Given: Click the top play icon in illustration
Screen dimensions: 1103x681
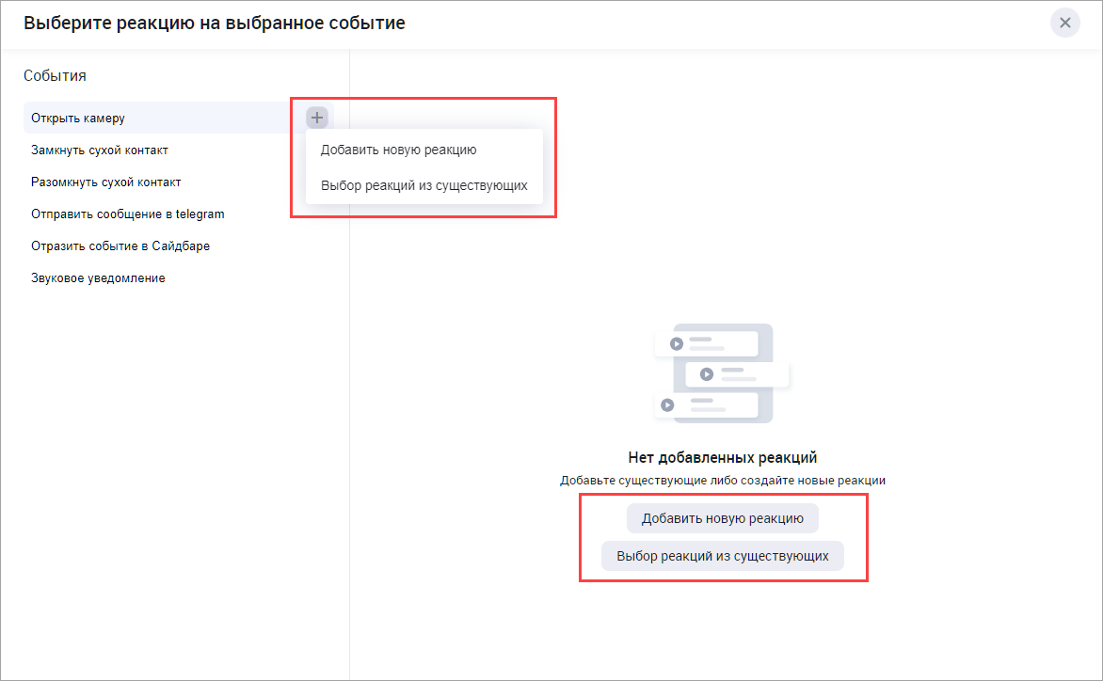Looking at the screenshot, I should click(x=676, y=343).
